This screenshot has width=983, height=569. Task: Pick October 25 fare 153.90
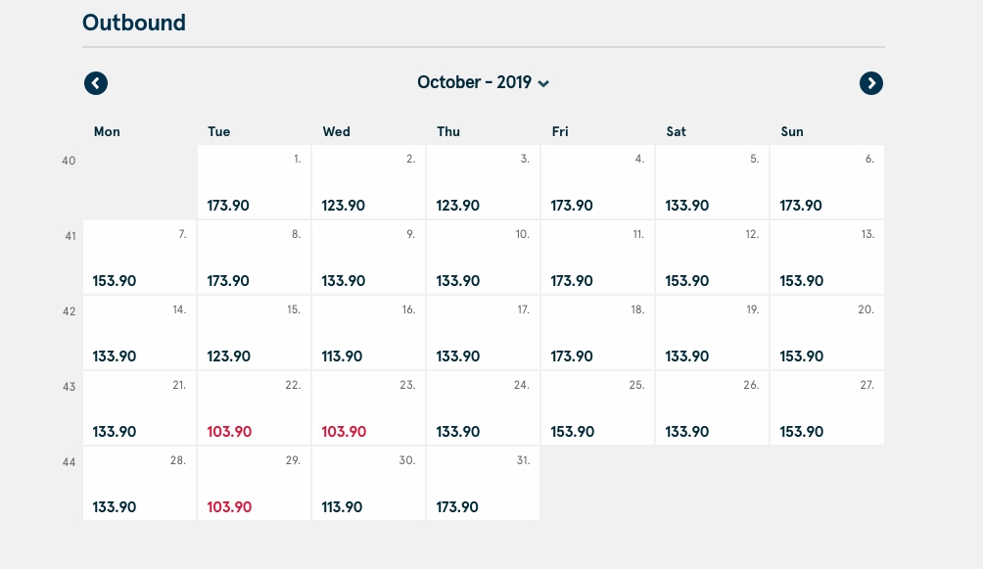click(597, 407)
